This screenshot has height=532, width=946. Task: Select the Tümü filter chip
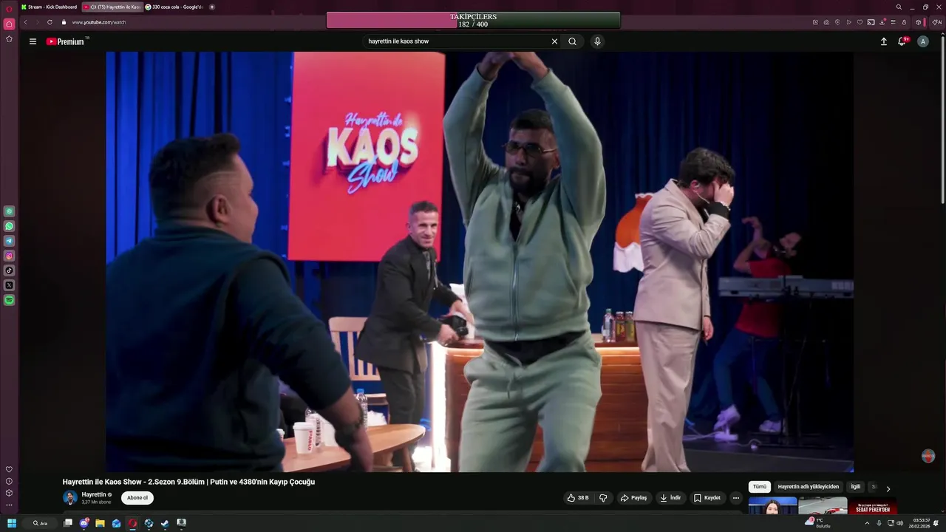(x=760, y=487)
